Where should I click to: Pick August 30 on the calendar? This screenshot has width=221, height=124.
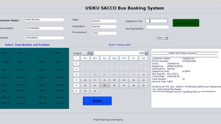click(85, 91)
